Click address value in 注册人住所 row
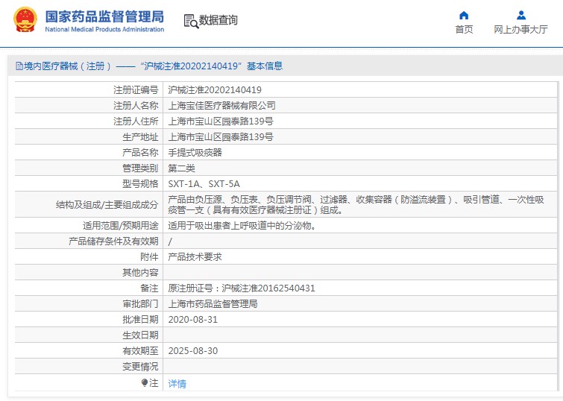Viewport: 563px width, 401px height. pyautogui.click(x=221, y=121)
